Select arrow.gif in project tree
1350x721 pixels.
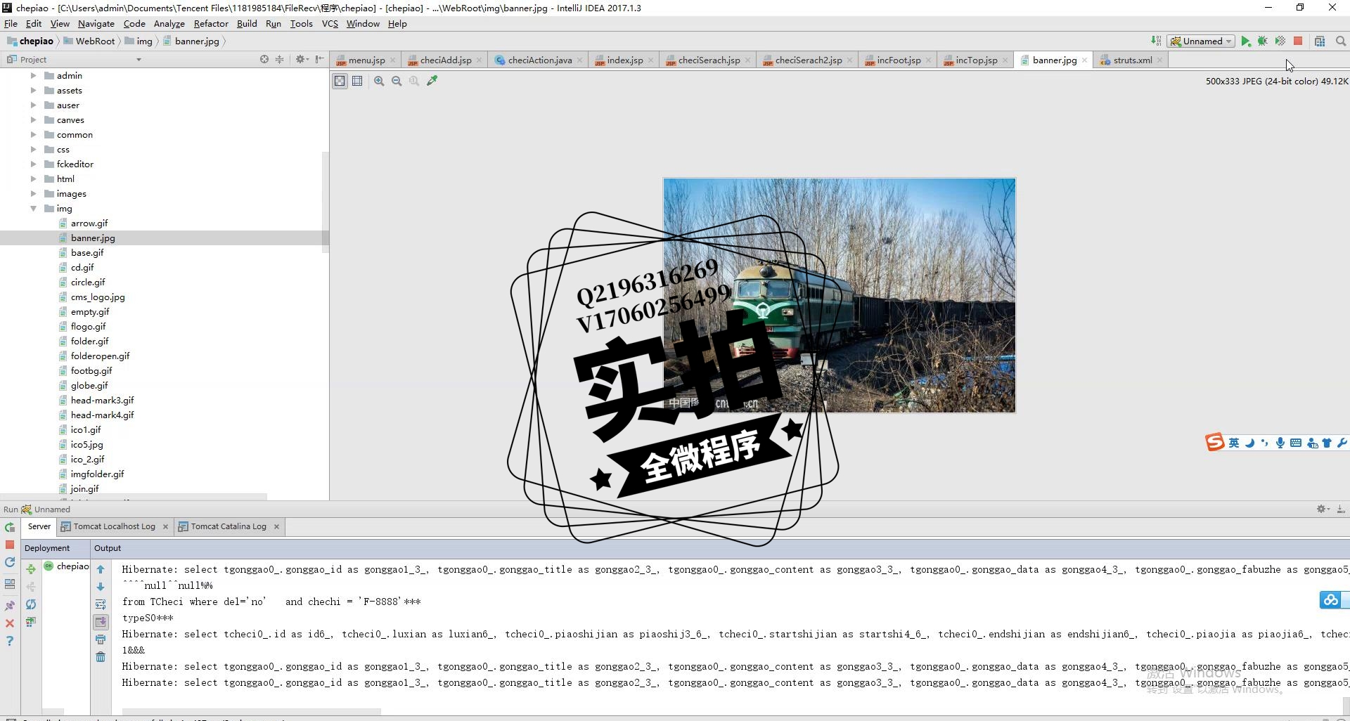pos(89,223)
